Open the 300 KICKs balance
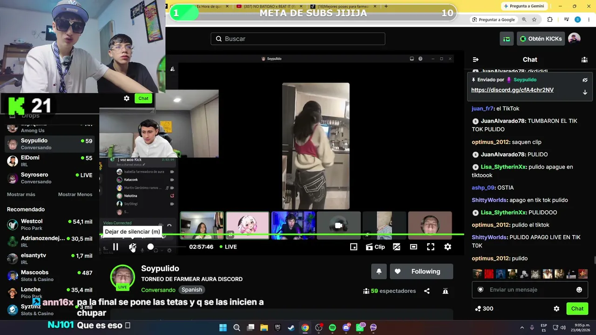The image size is (596, 335). click(484, 308)
